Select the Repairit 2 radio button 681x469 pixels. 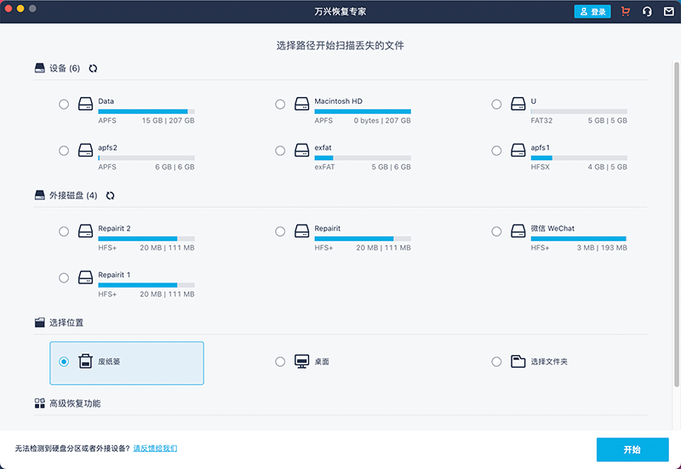click(64, 232)
